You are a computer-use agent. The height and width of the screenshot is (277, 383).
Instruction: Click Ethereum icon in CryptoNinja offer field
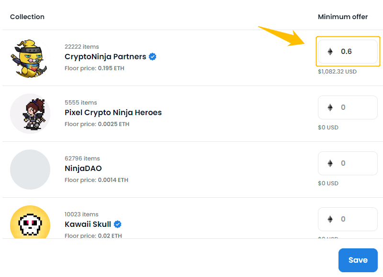click(330, 52)
